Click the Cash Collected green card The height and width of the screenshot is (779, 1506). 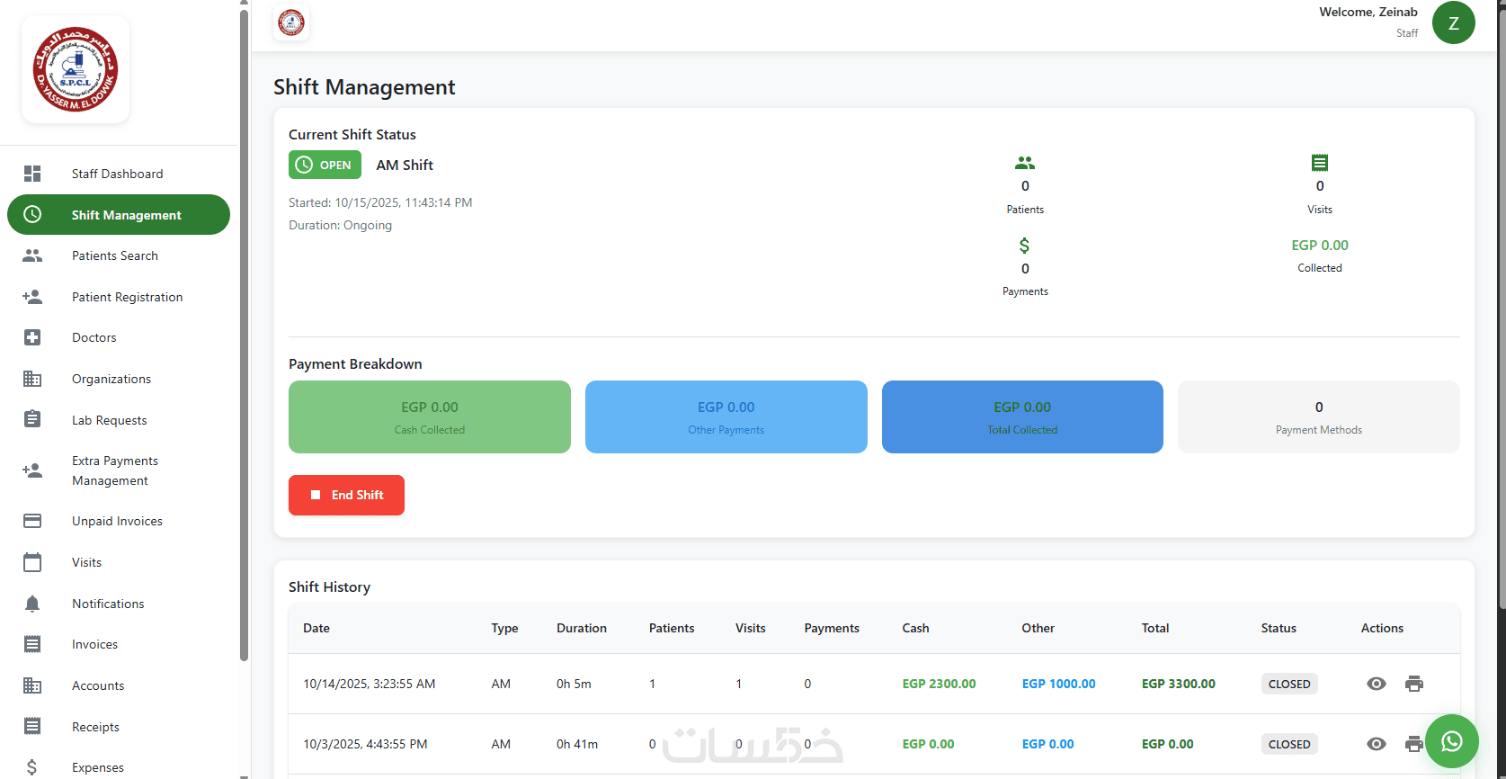[430, 416]
